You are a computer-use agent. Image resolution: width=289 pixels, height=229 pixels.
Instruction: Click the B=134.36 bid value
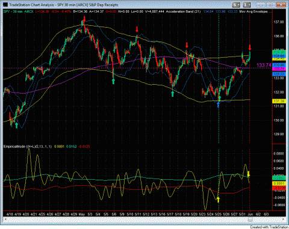80,11
